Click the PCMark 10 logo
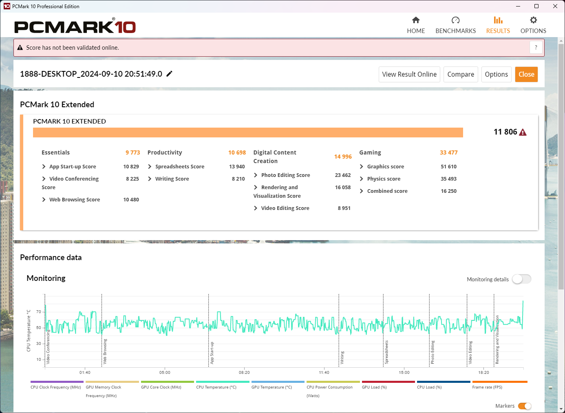The width and height of the screenshot is (565, 413). coord(75,26)
